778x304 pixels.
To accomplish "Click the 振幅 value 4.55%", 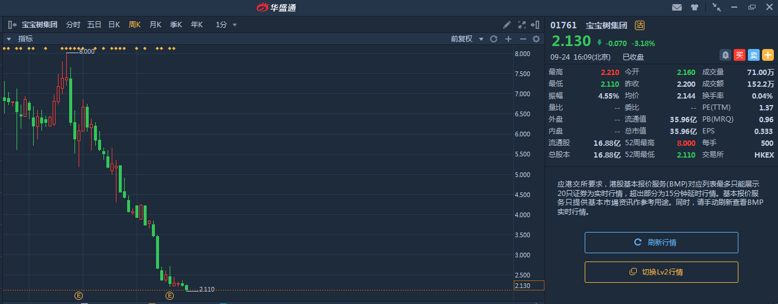I will 608,96.
